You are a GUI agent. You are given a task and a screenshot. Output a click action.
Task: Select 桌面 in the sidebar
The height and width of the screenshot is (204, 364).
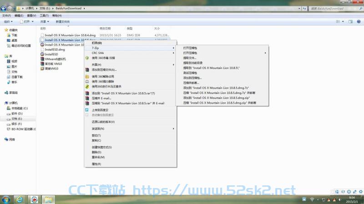[12, 40]
